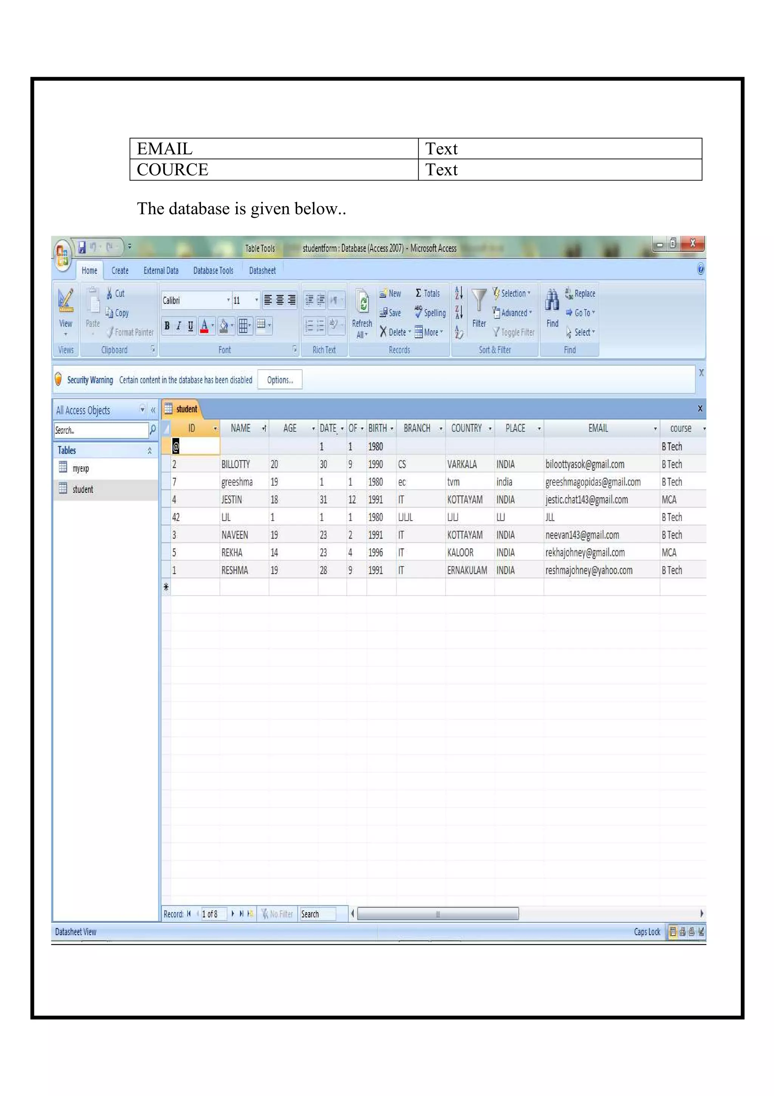Open the Database Tools tab

pos(213,271)
